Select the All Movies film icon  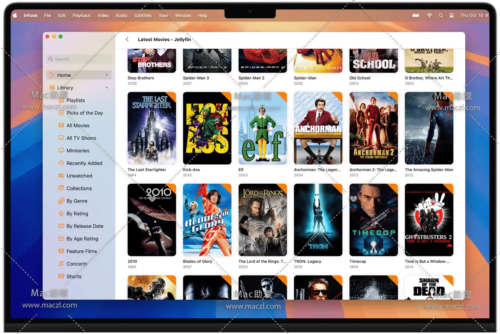click(x=61, y=125)
